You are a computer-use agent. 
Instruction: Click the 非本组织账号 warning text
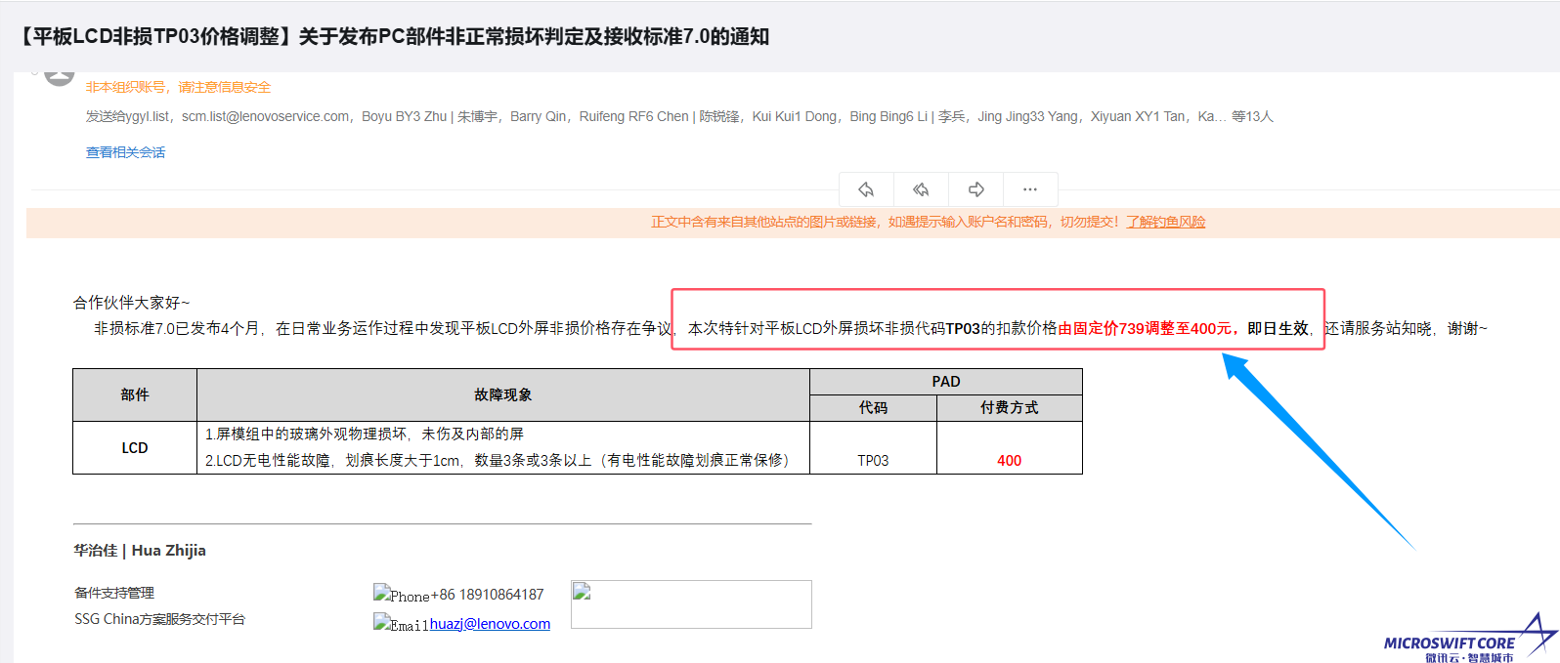coord(178,87)
